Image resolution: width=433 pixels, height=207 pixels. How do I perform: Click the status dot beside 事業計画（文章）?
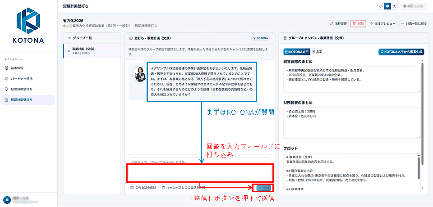pos(69,51)
